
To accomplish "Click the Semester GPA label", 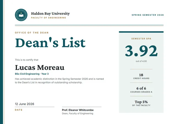I will [x=141, y=39].
